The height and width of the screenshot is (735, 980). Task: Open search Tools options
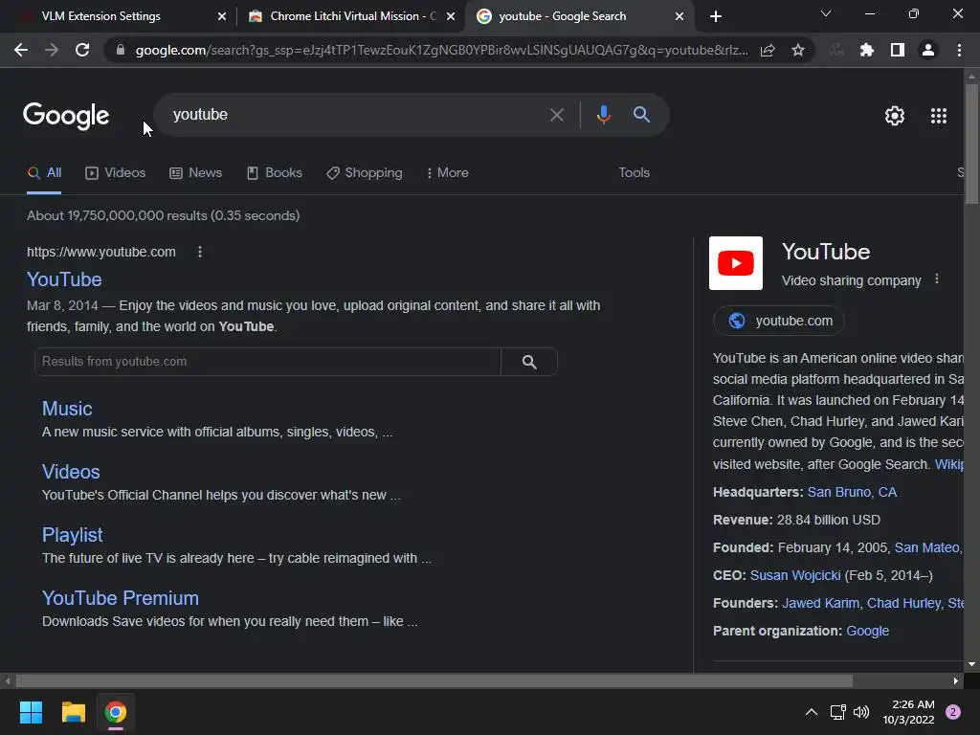coord(634,173)
